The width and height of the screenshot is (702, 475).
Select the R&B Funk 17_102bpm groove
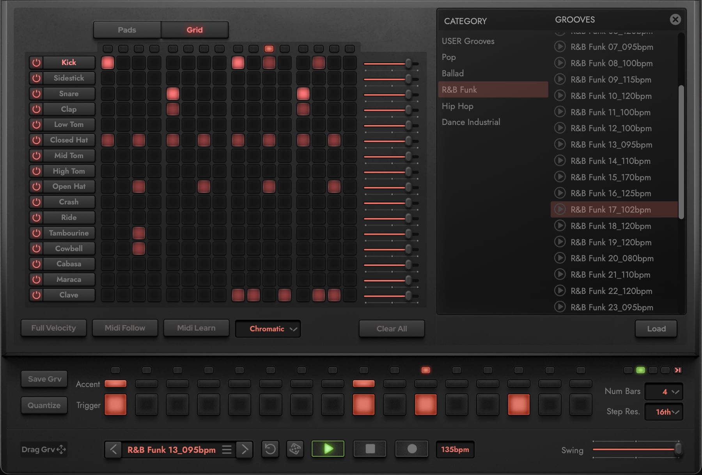point(614,209)
